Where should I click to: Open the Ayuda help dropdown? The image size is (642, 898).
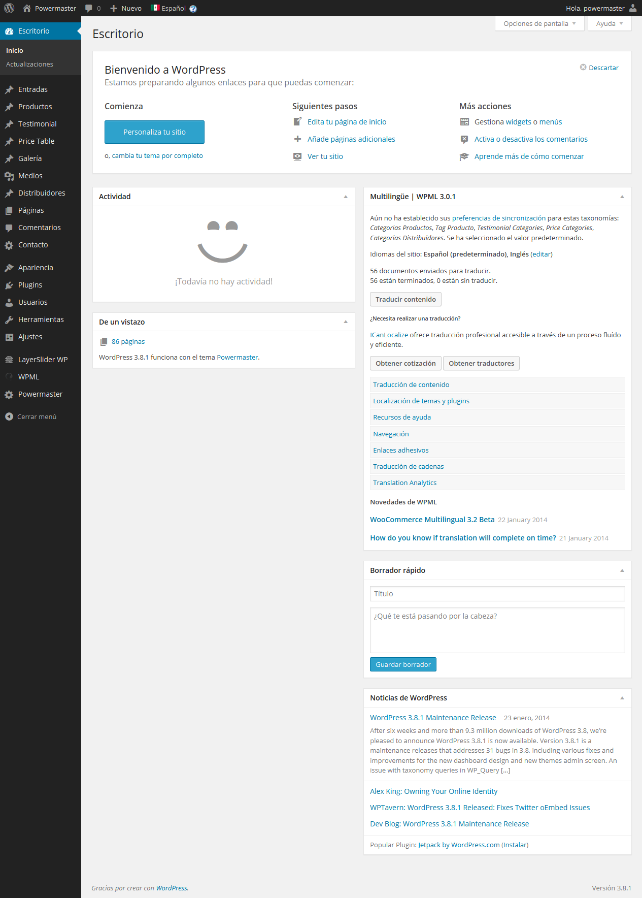coord(609,24)
